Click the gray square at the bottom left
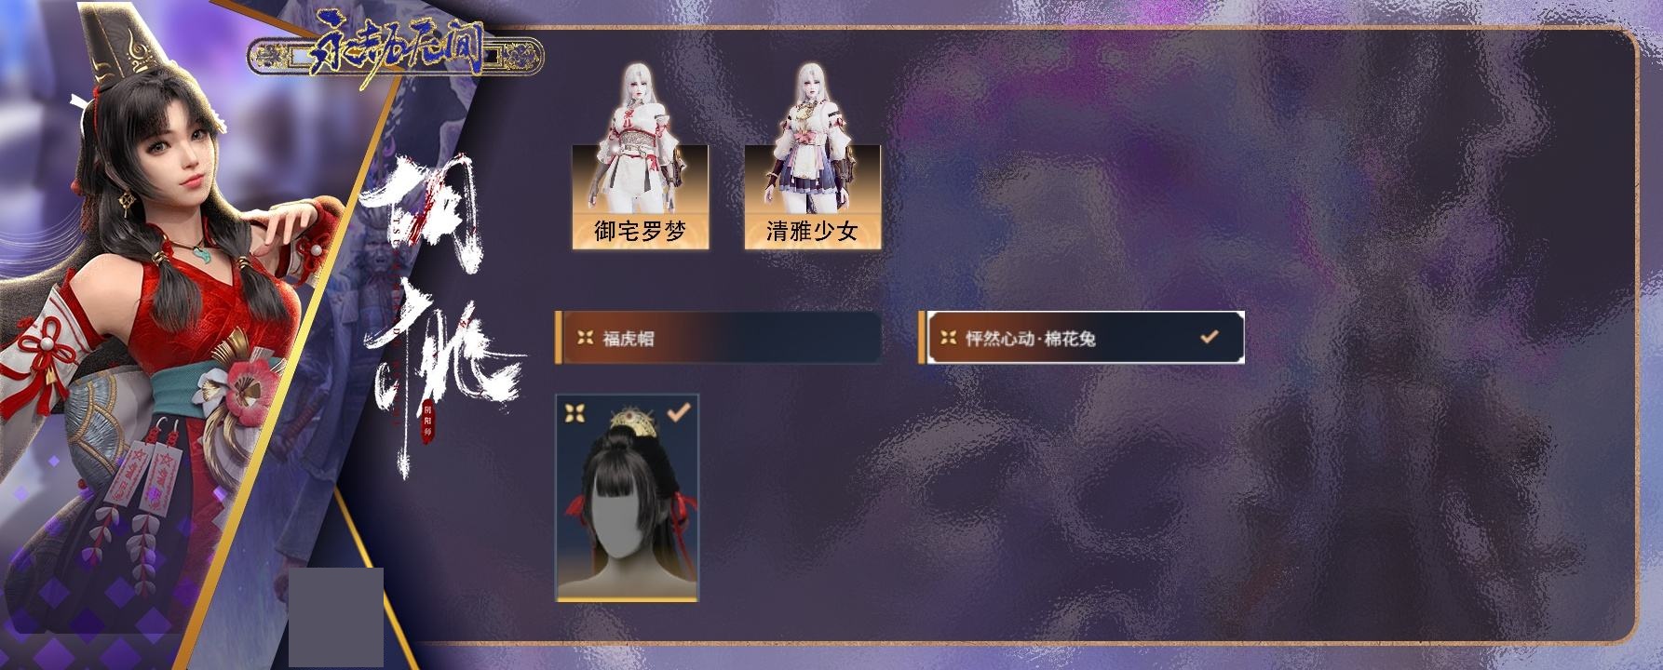Viewport: 1663px width, 670px height. [x=336, y=617]
